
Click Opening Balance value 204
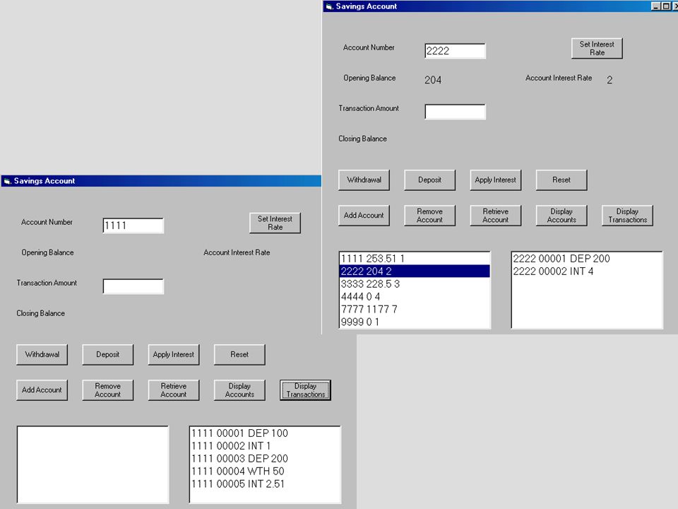[433, 80]
